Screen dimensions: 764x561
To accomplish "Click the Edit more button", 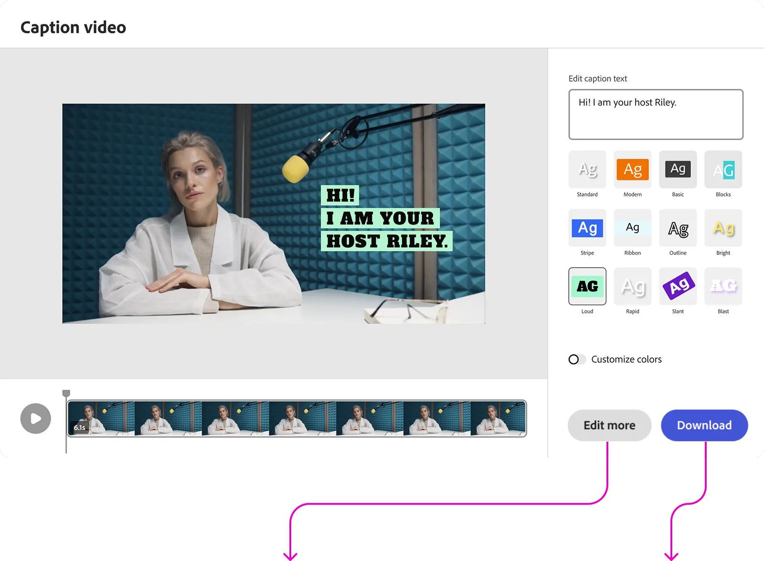I will pos(609,425).
